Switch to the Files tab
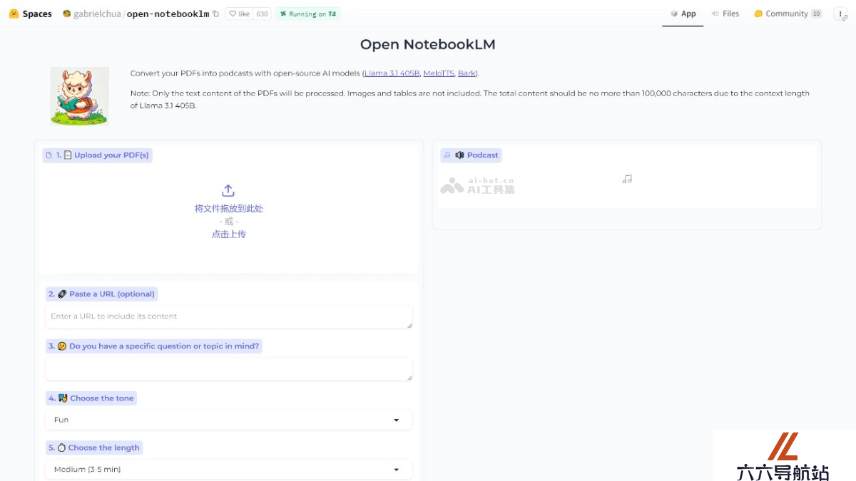Screen dimensions: 856x481 pyautogui.click(x=725, y=14)
